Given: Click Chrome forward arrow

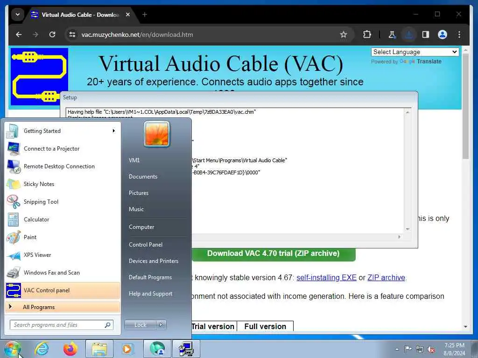Looking at the screenshot, I should click(x=35, y=34).
